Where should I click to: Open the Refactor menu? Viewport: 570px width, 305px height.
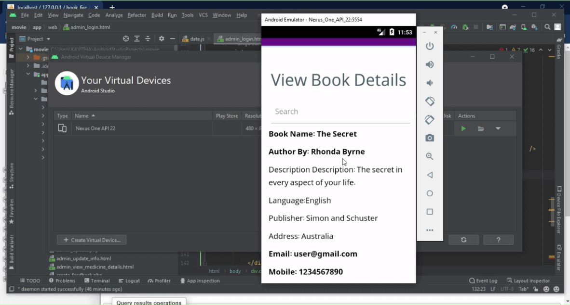pyautogui.click(x=136, y=15)
